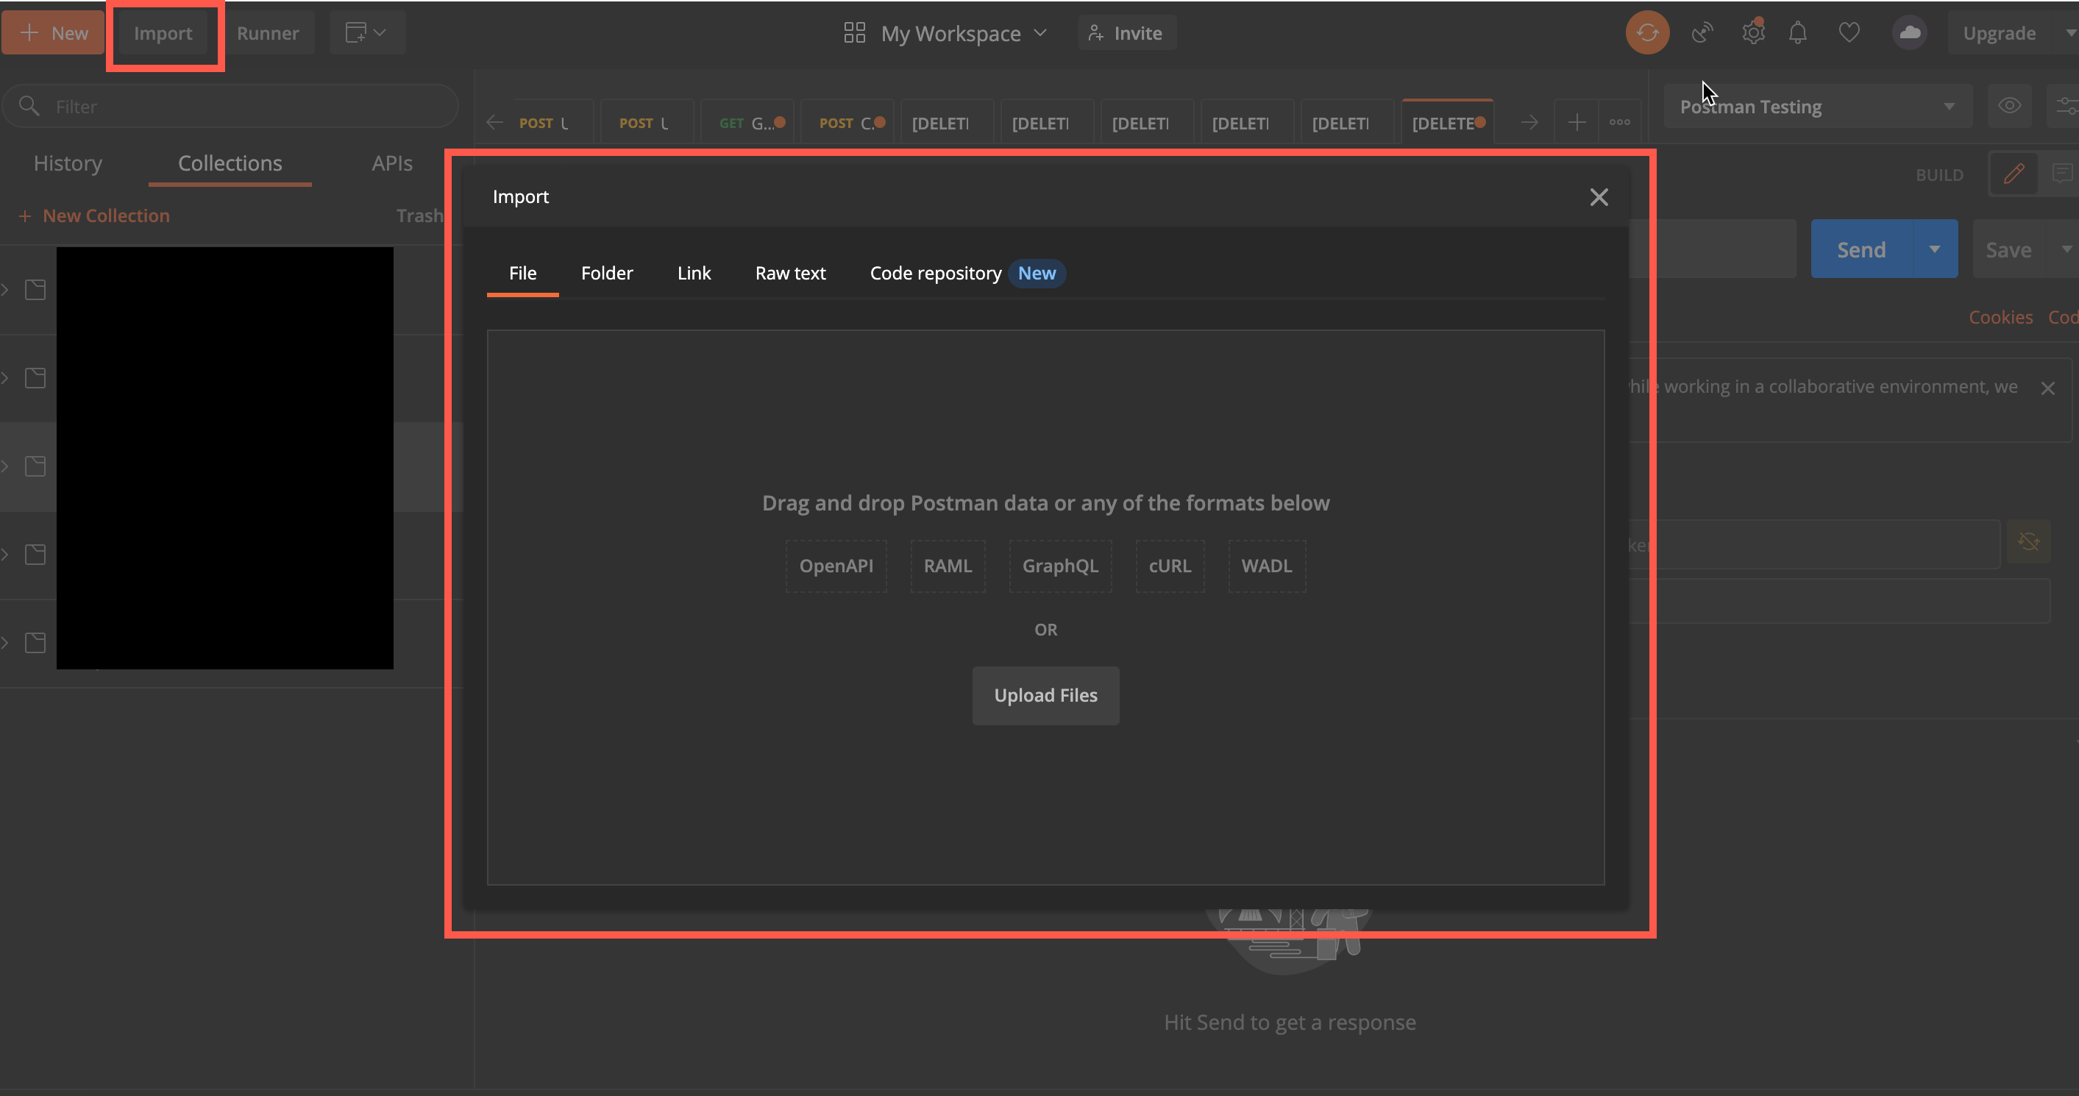Switch to build mode pencil icon
This screenshot has height=1096, width=2079.
2014,174
